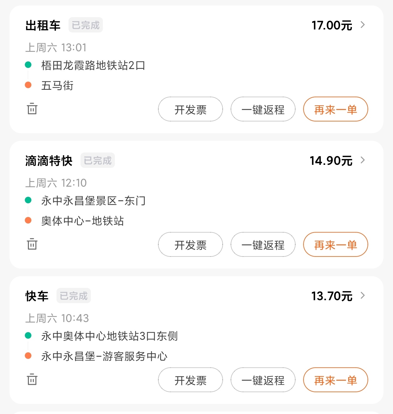The width and height of the screenshot is (393, 414).
Task: Open 14.90元 order details arrow
Action: pyautogui.click(x=363, y=160)
